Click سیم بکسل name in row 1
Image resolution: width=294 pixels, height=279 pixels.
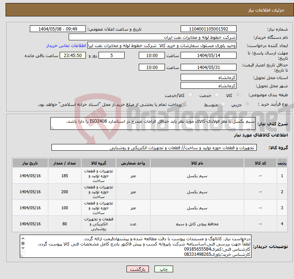click(197, 176)
